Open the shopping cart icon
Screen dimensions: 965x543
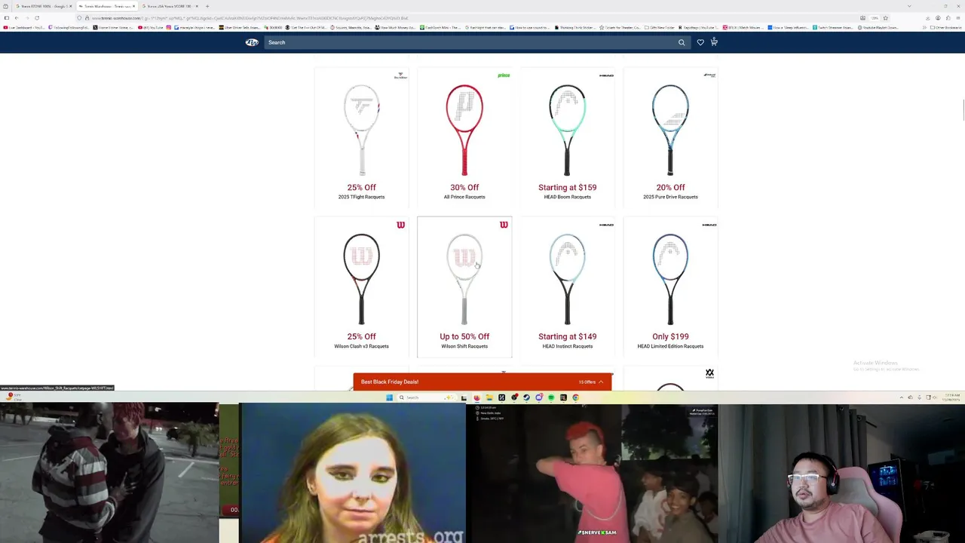point(714,42)
